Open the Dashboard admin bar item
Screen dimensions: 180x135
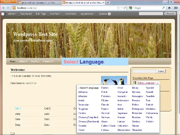coord(26,14)
